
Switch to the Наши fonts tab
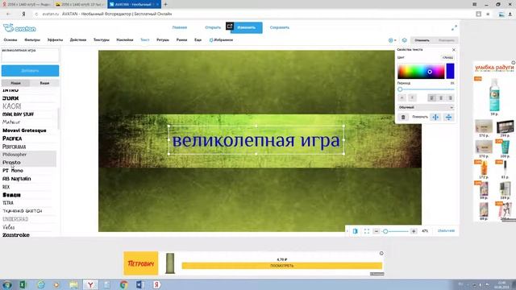15,83
